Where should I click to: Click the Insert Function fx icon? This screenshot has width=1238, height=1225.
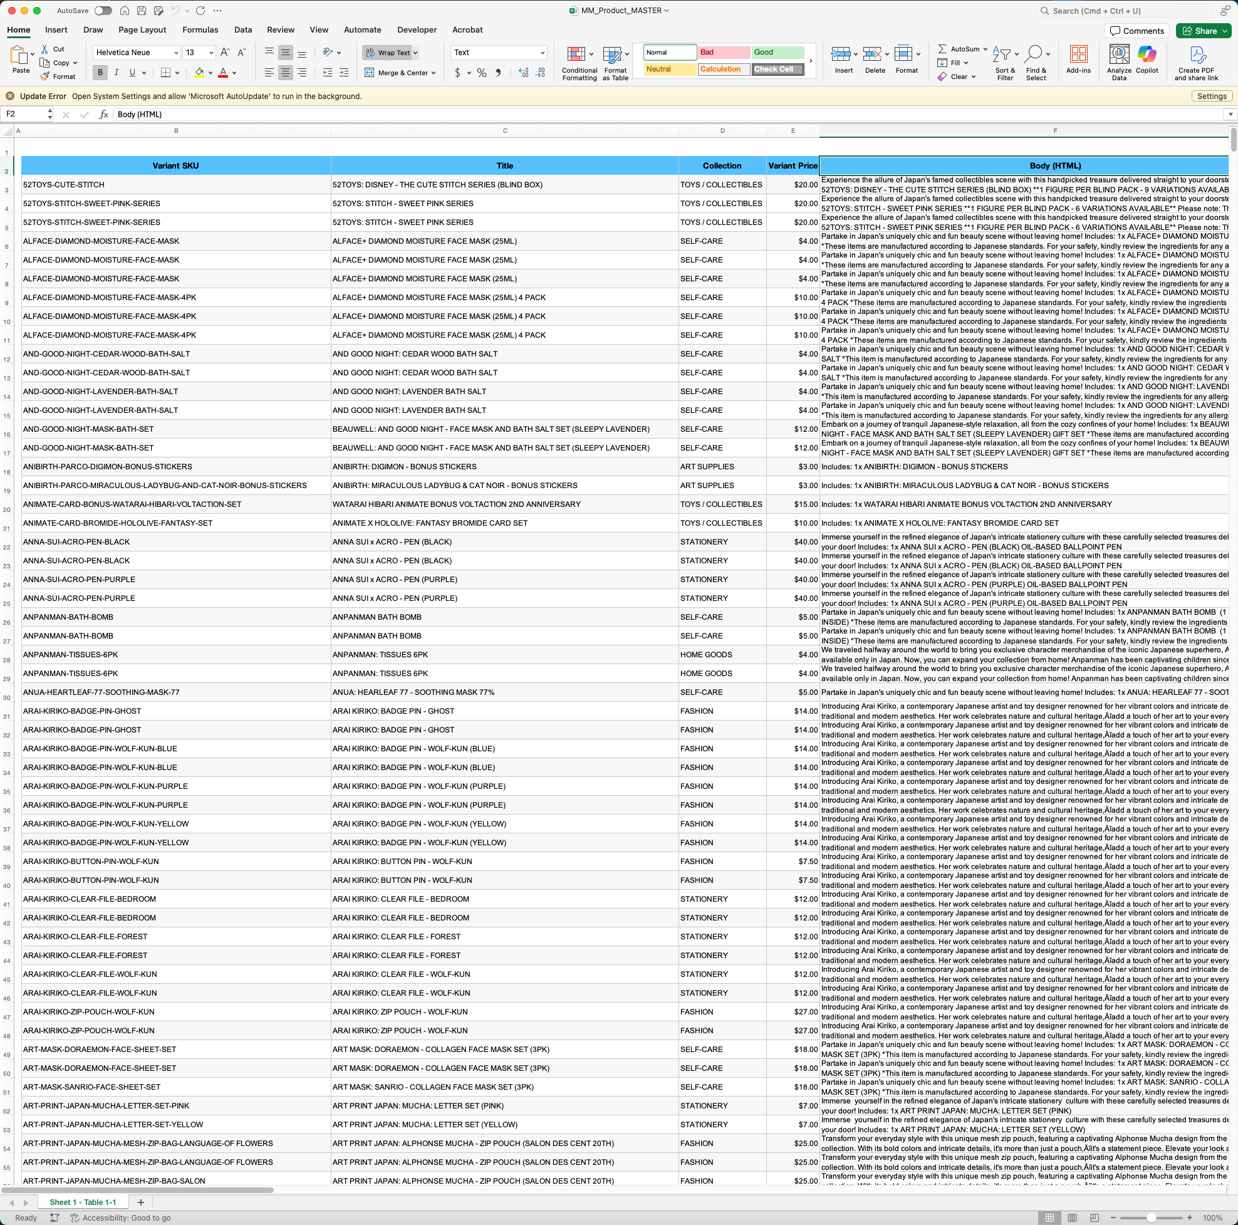click(x=104, y=114)
